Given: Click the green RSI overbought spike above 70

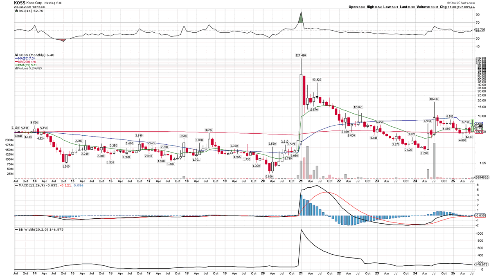Looking at the screenshot, I should point(301,18).
